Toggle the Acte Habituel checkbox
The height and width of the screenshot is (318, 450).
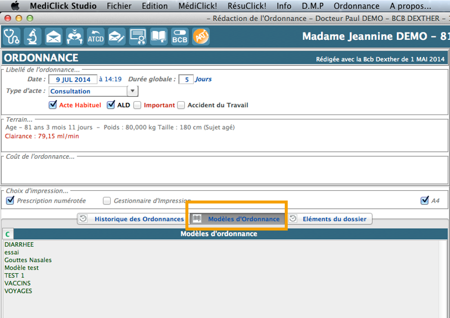tap(53, 105)
